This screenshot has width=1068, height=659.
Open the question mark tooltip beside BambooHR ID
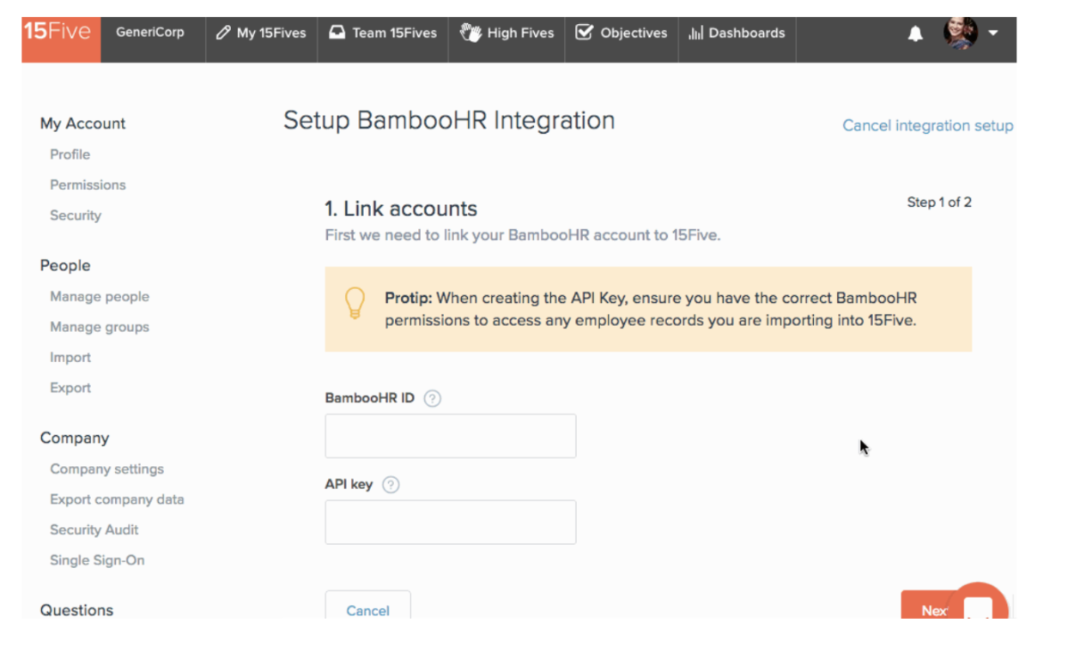(433, 398)
